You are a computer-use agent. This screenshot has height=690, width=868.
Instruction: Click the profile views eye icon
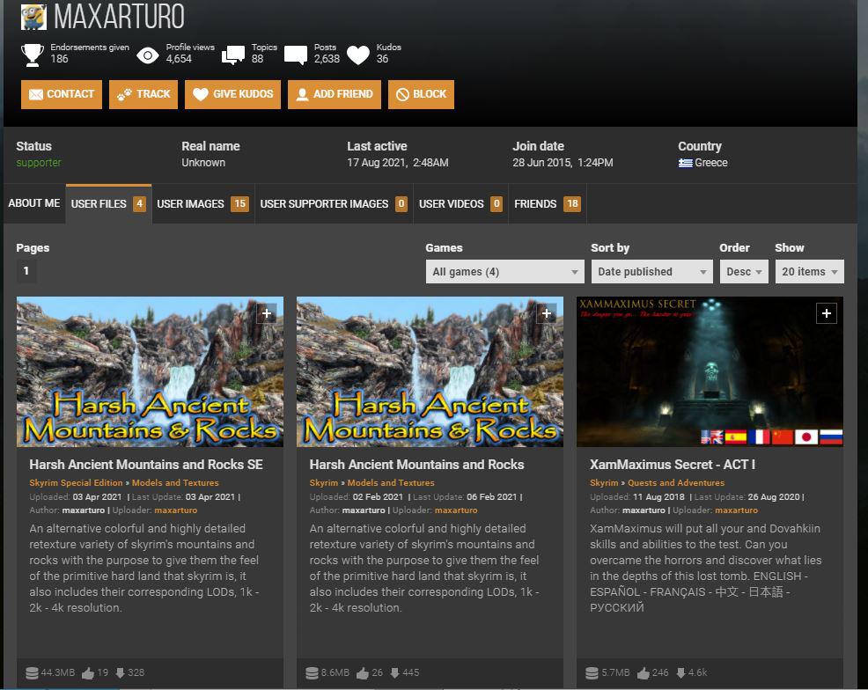(x=147, y=54)
